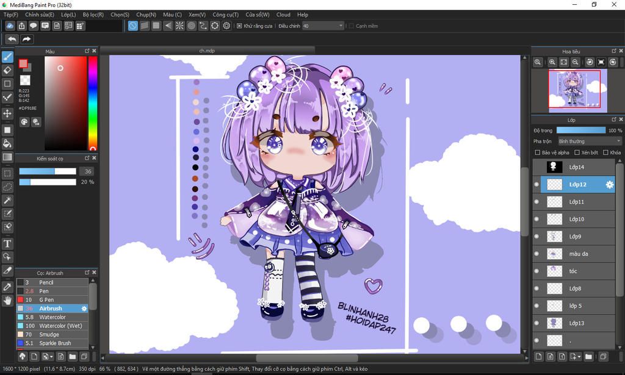Select the Magic Wand tool
Image resolution: width=625 pixels, height=375 pixels.
point(7,200)
